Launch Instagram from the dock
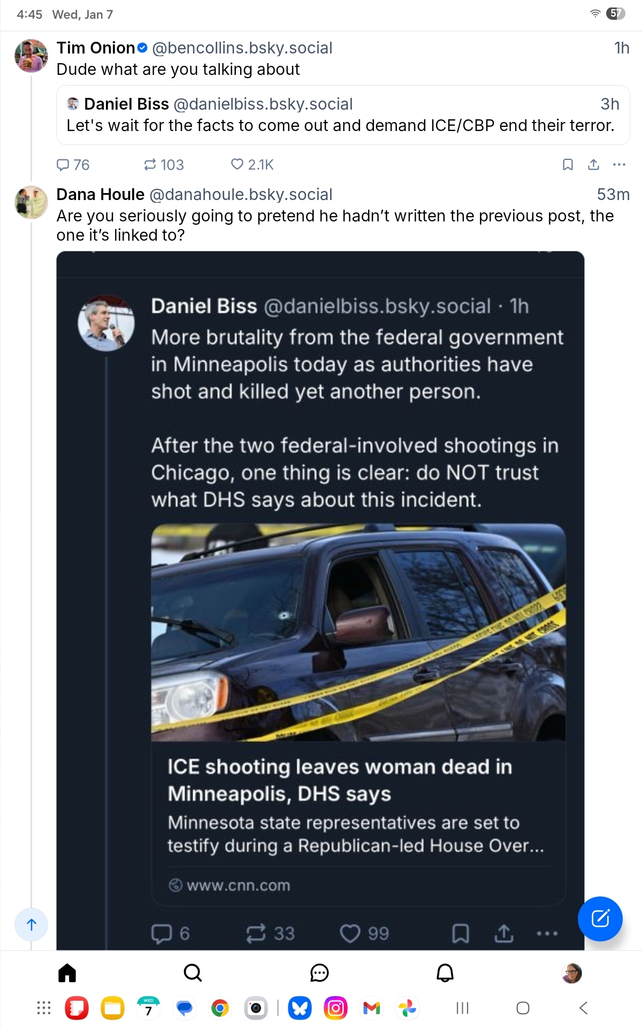 pyautogui.click(x=335, y=1008)
